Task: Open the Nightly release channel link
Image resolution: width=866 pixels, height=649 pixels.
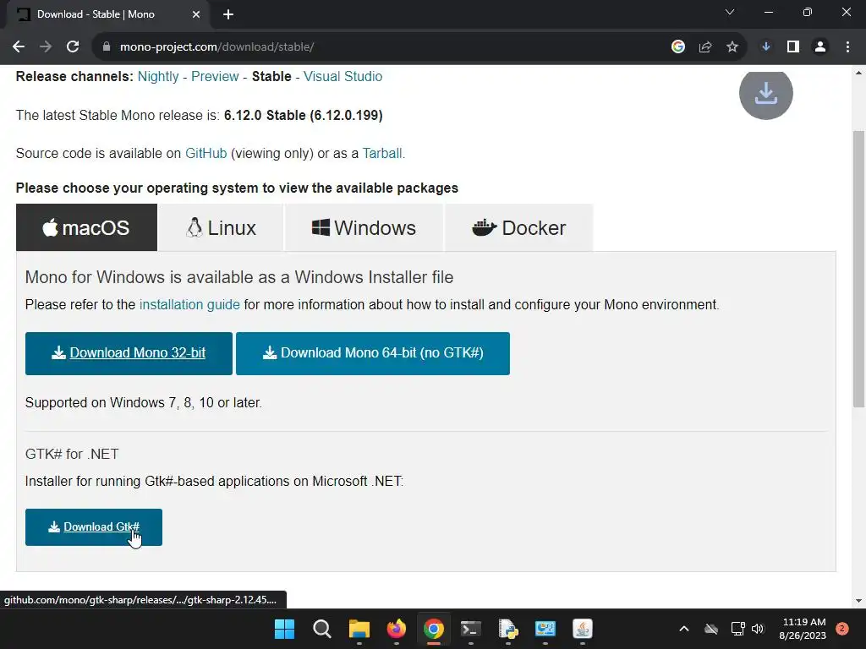Action: pos(158,76)
